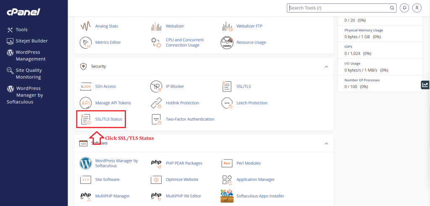Click the Application Manager icon
Screen dimensions: 430x206
(227, 180)
